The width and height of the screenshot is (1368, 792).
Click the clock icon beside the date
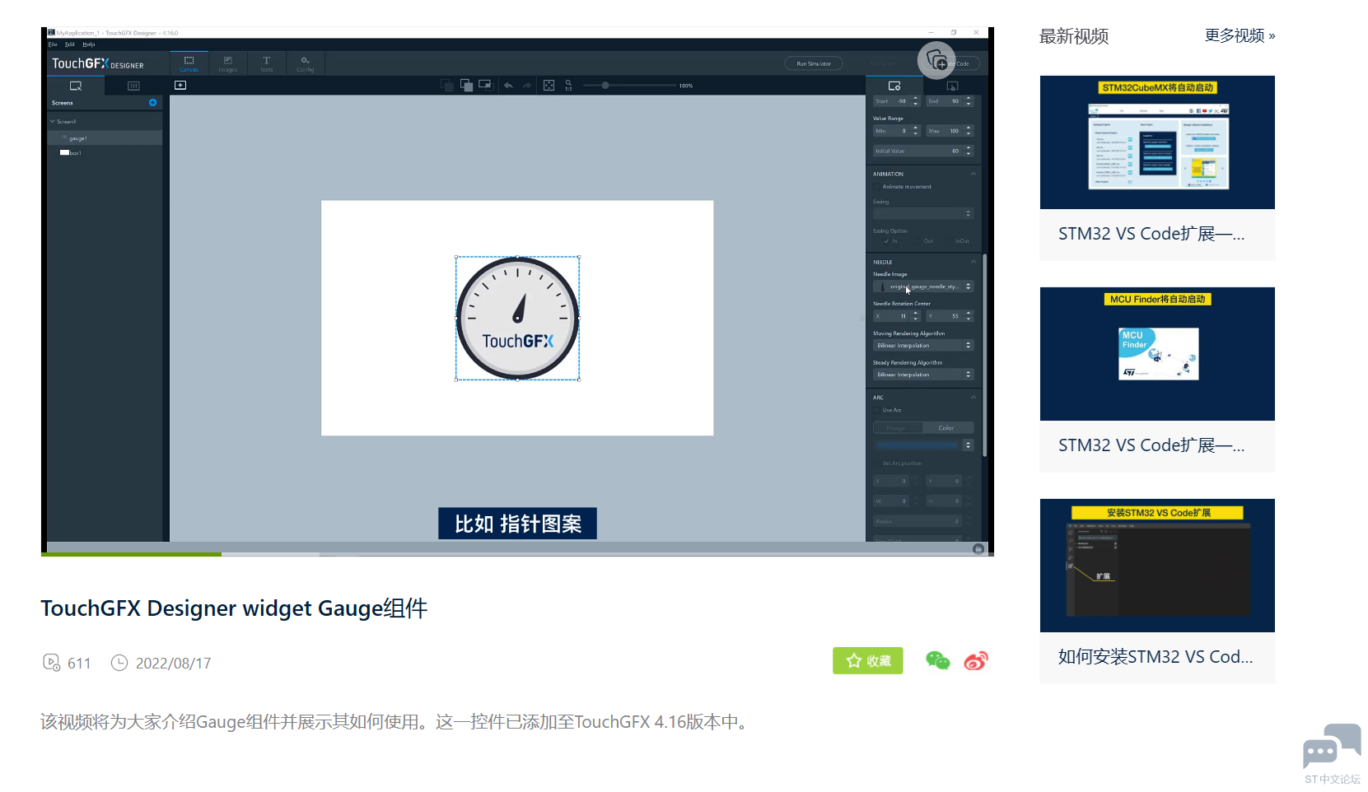point(119,663)
